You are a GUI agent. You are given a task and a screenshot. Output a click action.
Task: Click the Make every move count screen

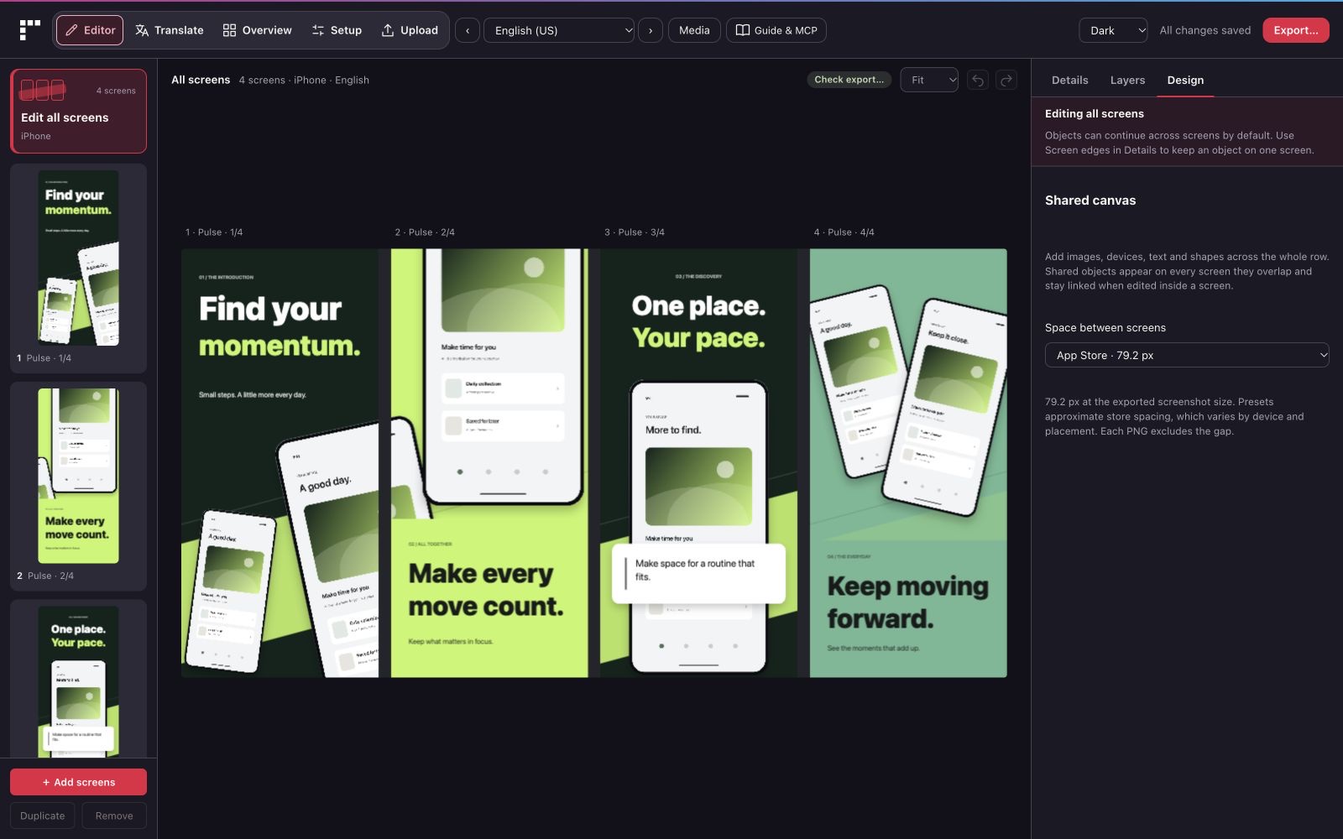pyautogui.click(x=489, y=463)
